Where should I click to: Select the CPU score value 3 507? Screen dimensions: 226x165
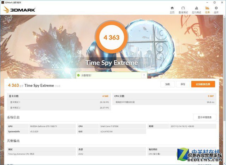(x=211, y=96)
